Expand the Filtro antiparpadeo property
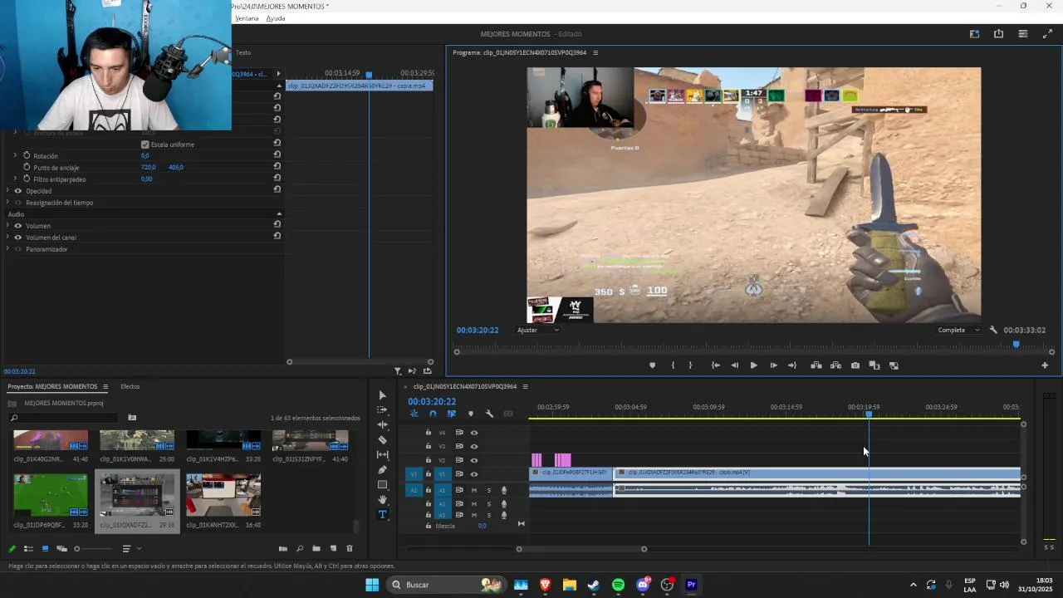Viewport: 1063px width, 598px height. 15,179
